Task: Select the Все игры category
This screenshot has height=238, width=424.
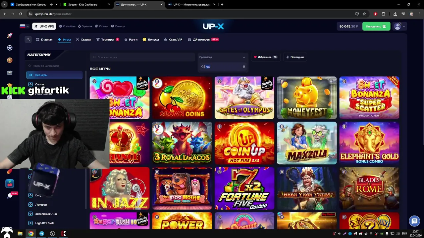Action: 55,75
